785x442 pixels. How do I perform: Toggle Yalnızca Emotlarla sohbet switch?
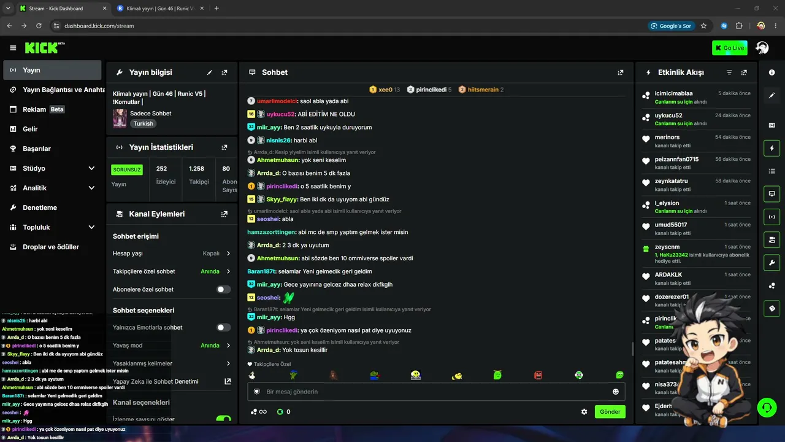pyautogui.click(x=224, y=328)
